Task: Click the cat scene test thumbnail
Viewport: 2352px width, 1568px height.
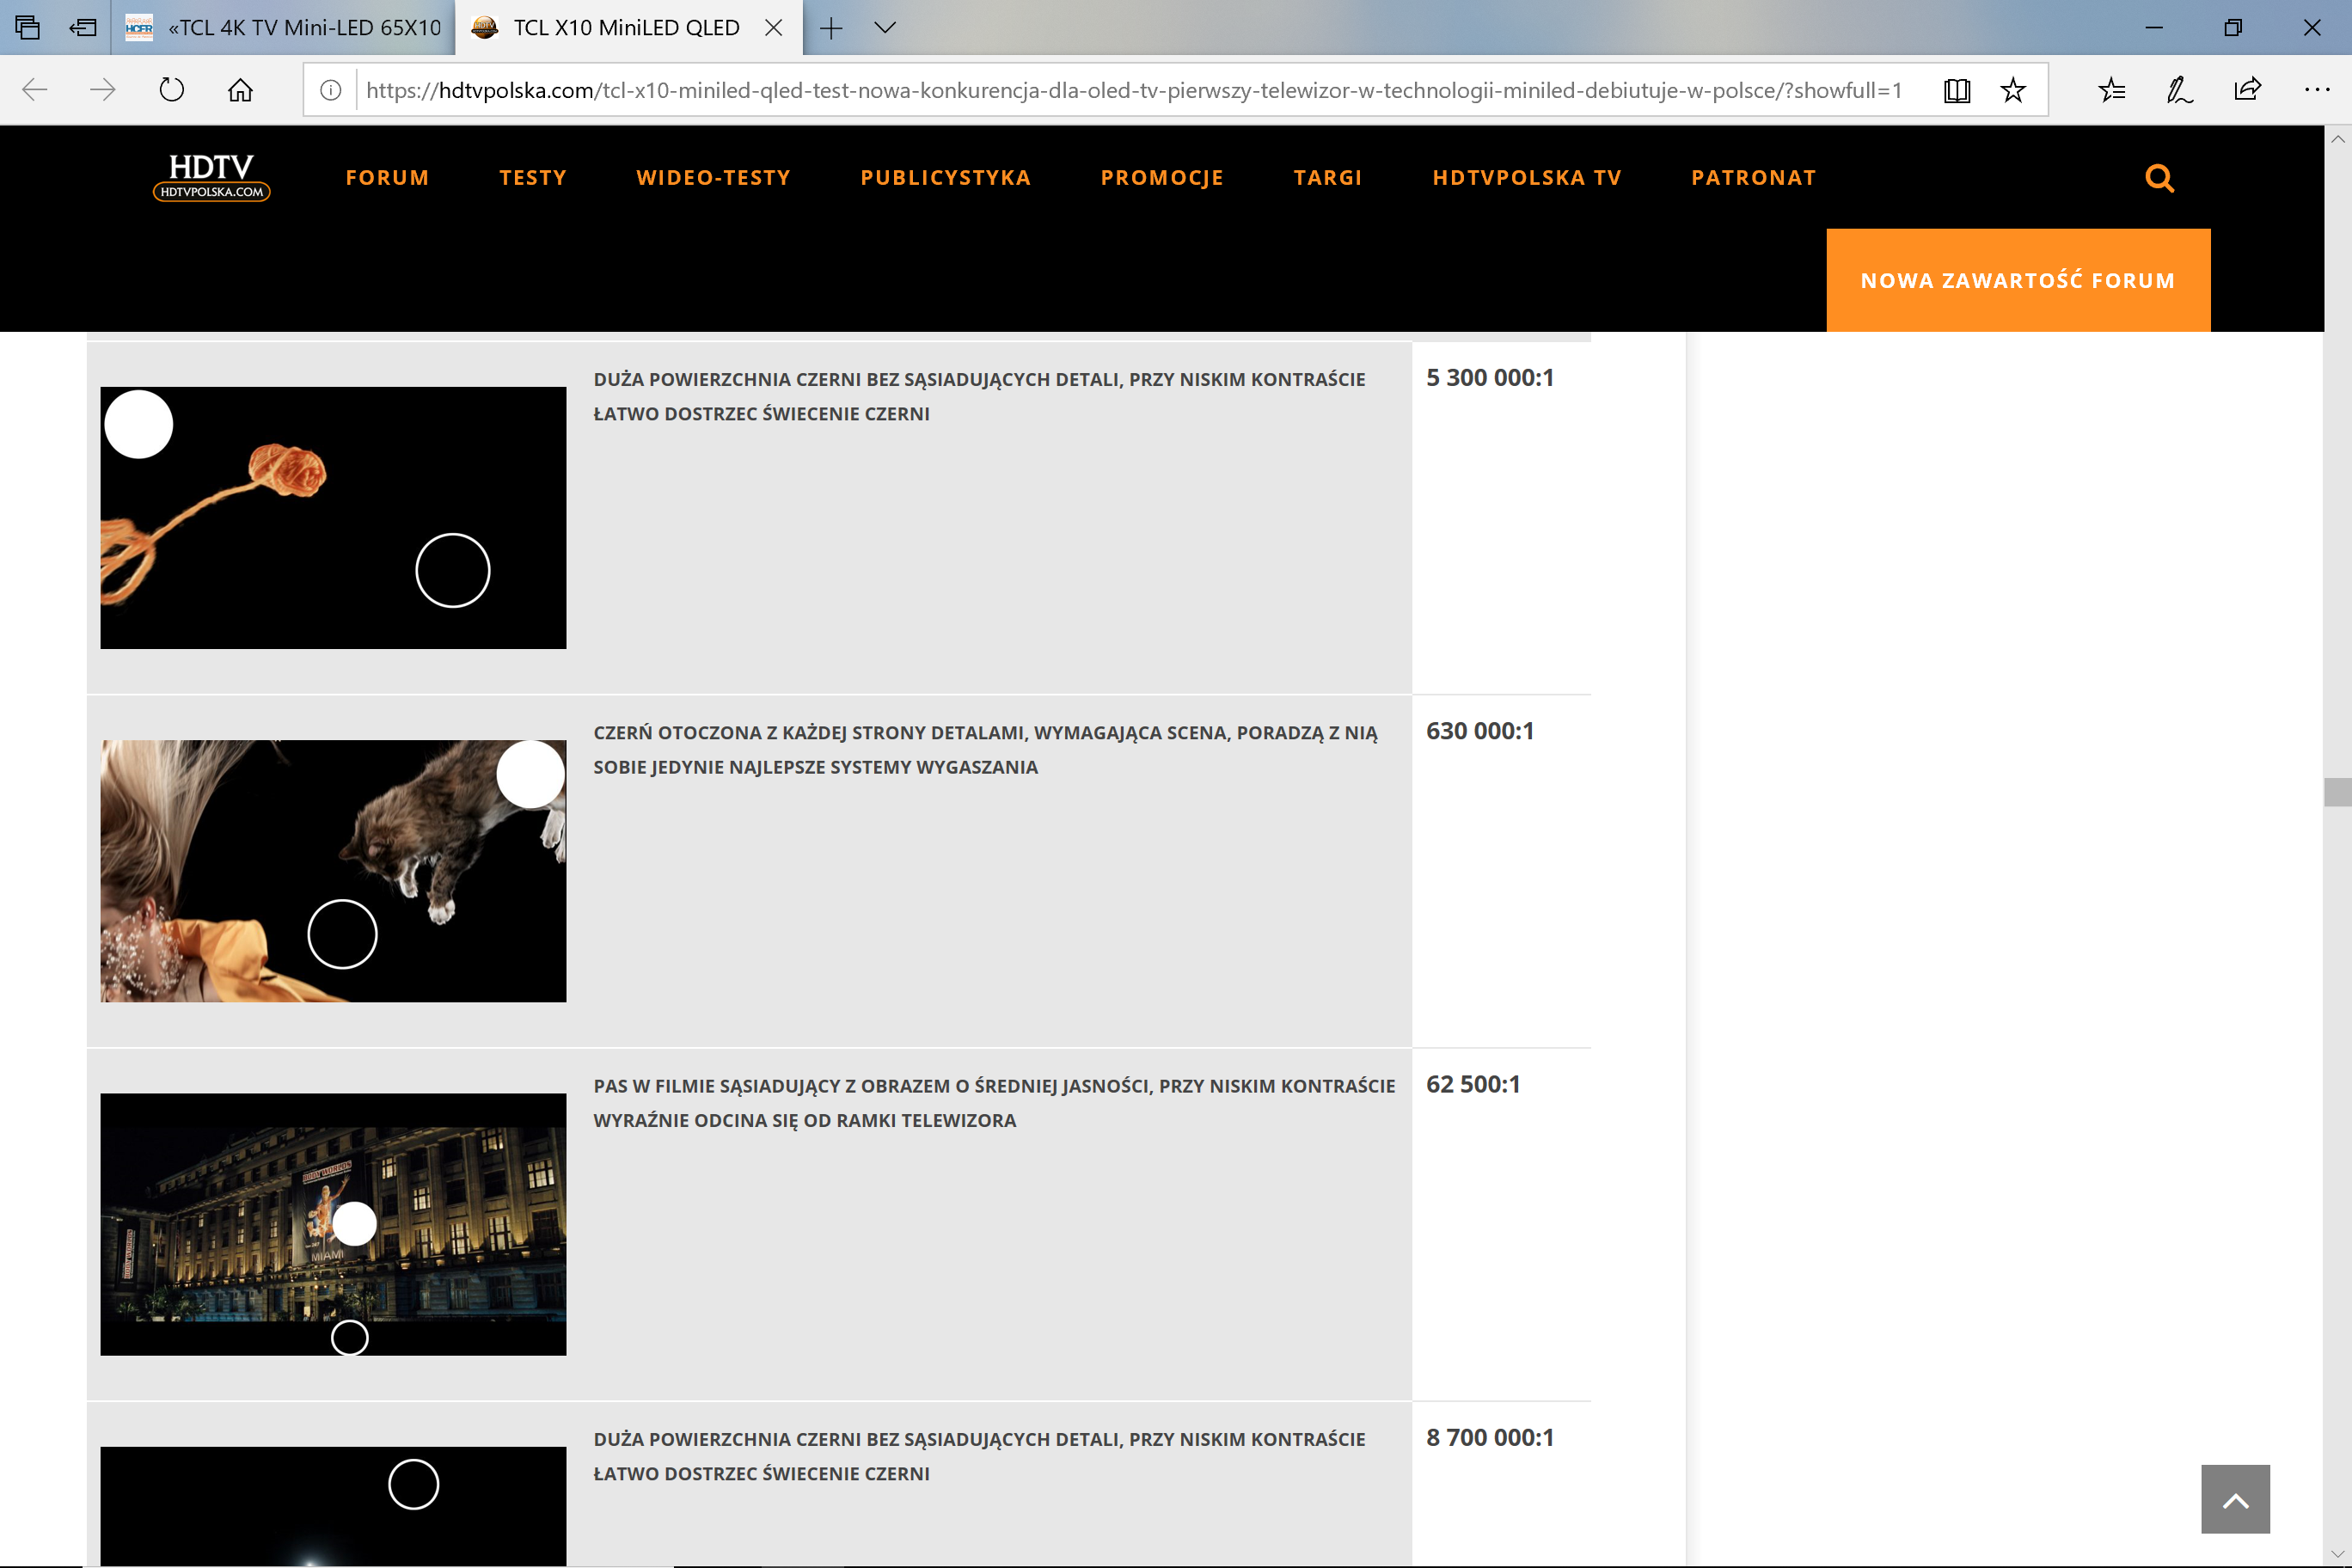Action: pyautogui.click(x=333, y=870)
